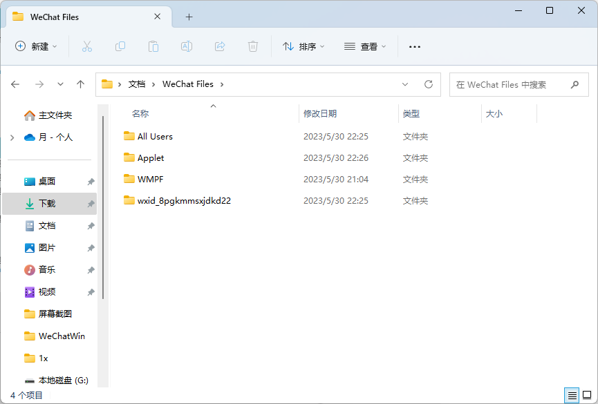Click chevron after 文档 in address path
598x404 pixels.
point(153,84)
